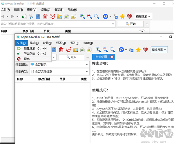Open 编辑(E) menu in front window

(x=34, y=43)
